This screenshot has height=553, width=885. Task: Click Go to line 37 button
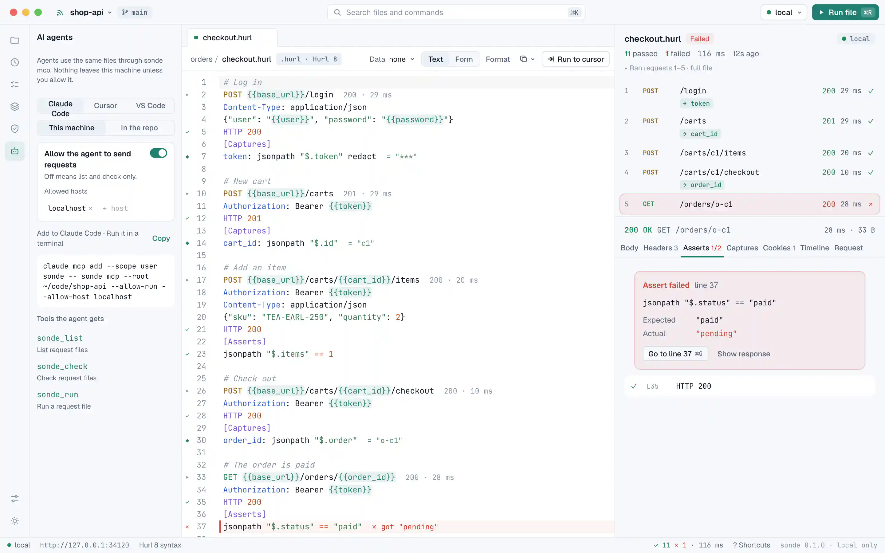(x=675, y=354)
